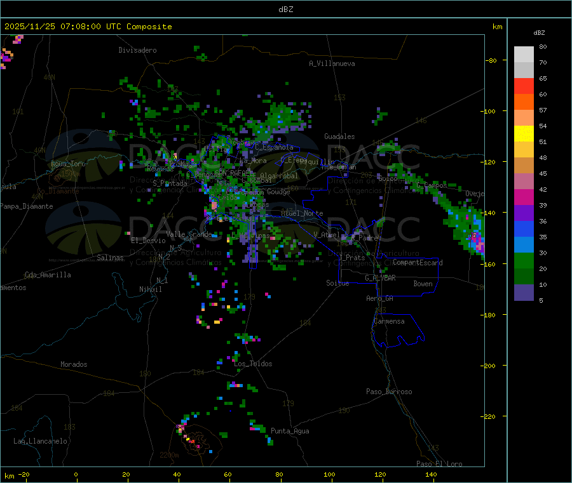The image size is (572, 483).
Task: Select the CompantEscard label
Action: tap(418, 263)
